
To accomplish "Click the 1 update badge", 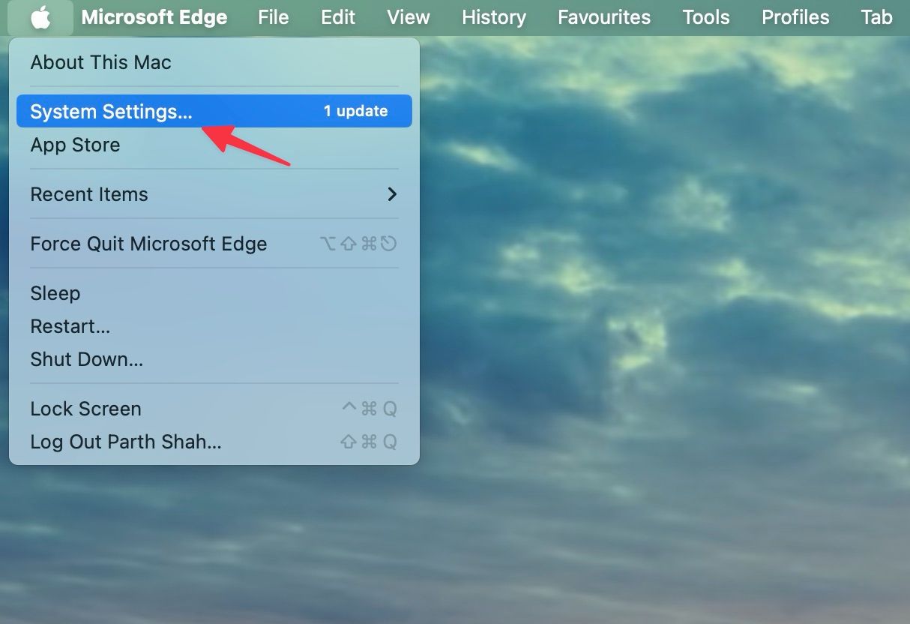I will [356, 111].
